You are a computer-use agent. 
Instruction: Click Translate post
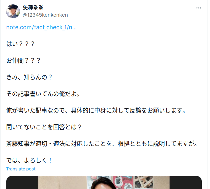pos(21,169)
